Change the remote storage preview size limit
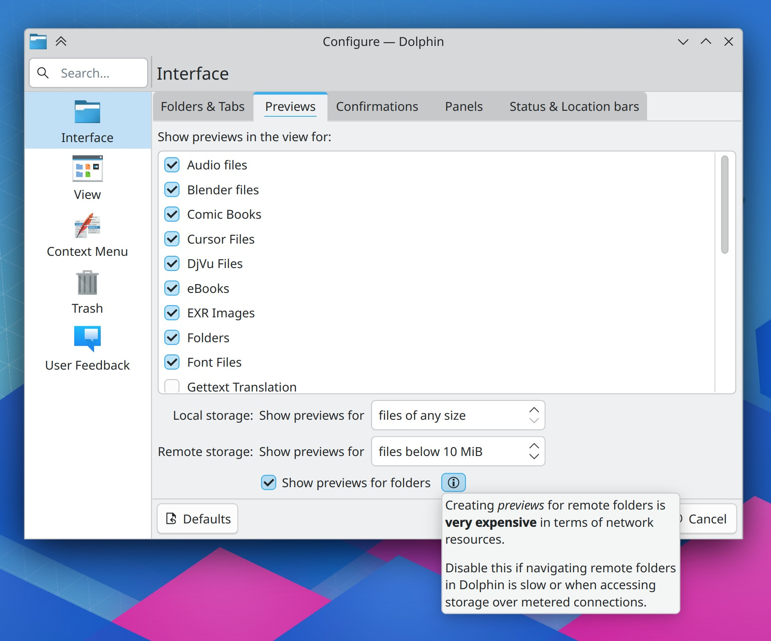The image size is (771, 641). coord(458,451)
